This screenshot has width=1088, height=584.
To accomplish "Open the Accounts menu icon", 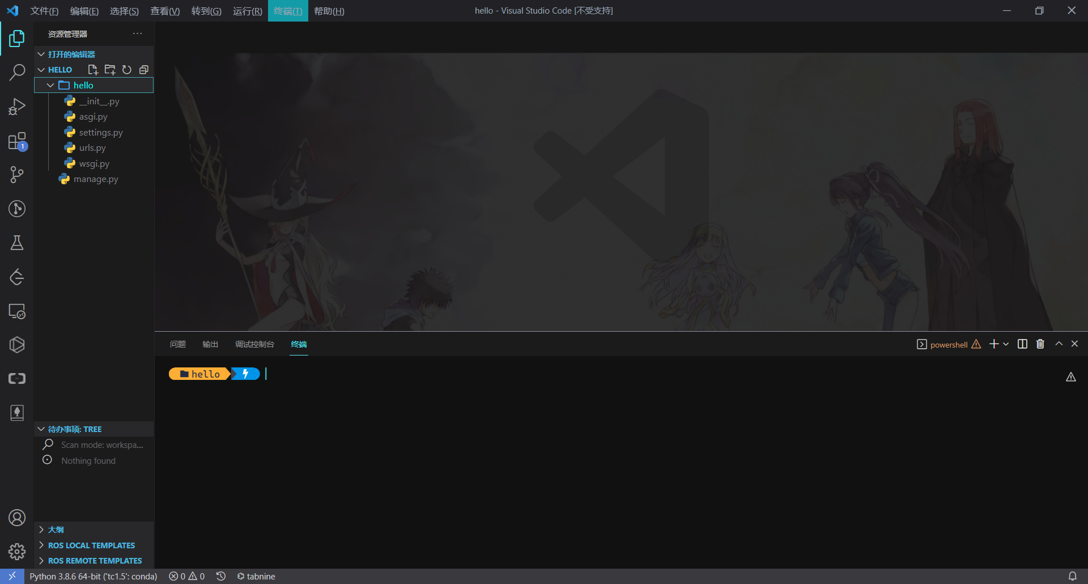I will (x=17, y=518).
